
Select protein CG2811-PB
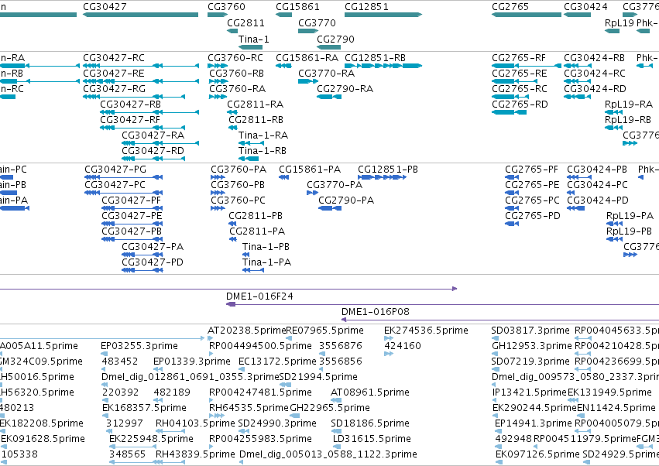[x=233, y=224]
